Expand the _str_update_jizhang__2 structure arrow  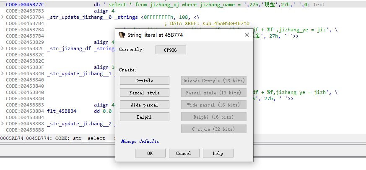(x=3, y=124)
